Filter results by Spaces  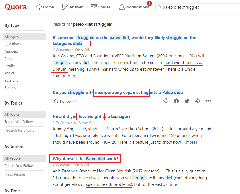coord(10,88)
